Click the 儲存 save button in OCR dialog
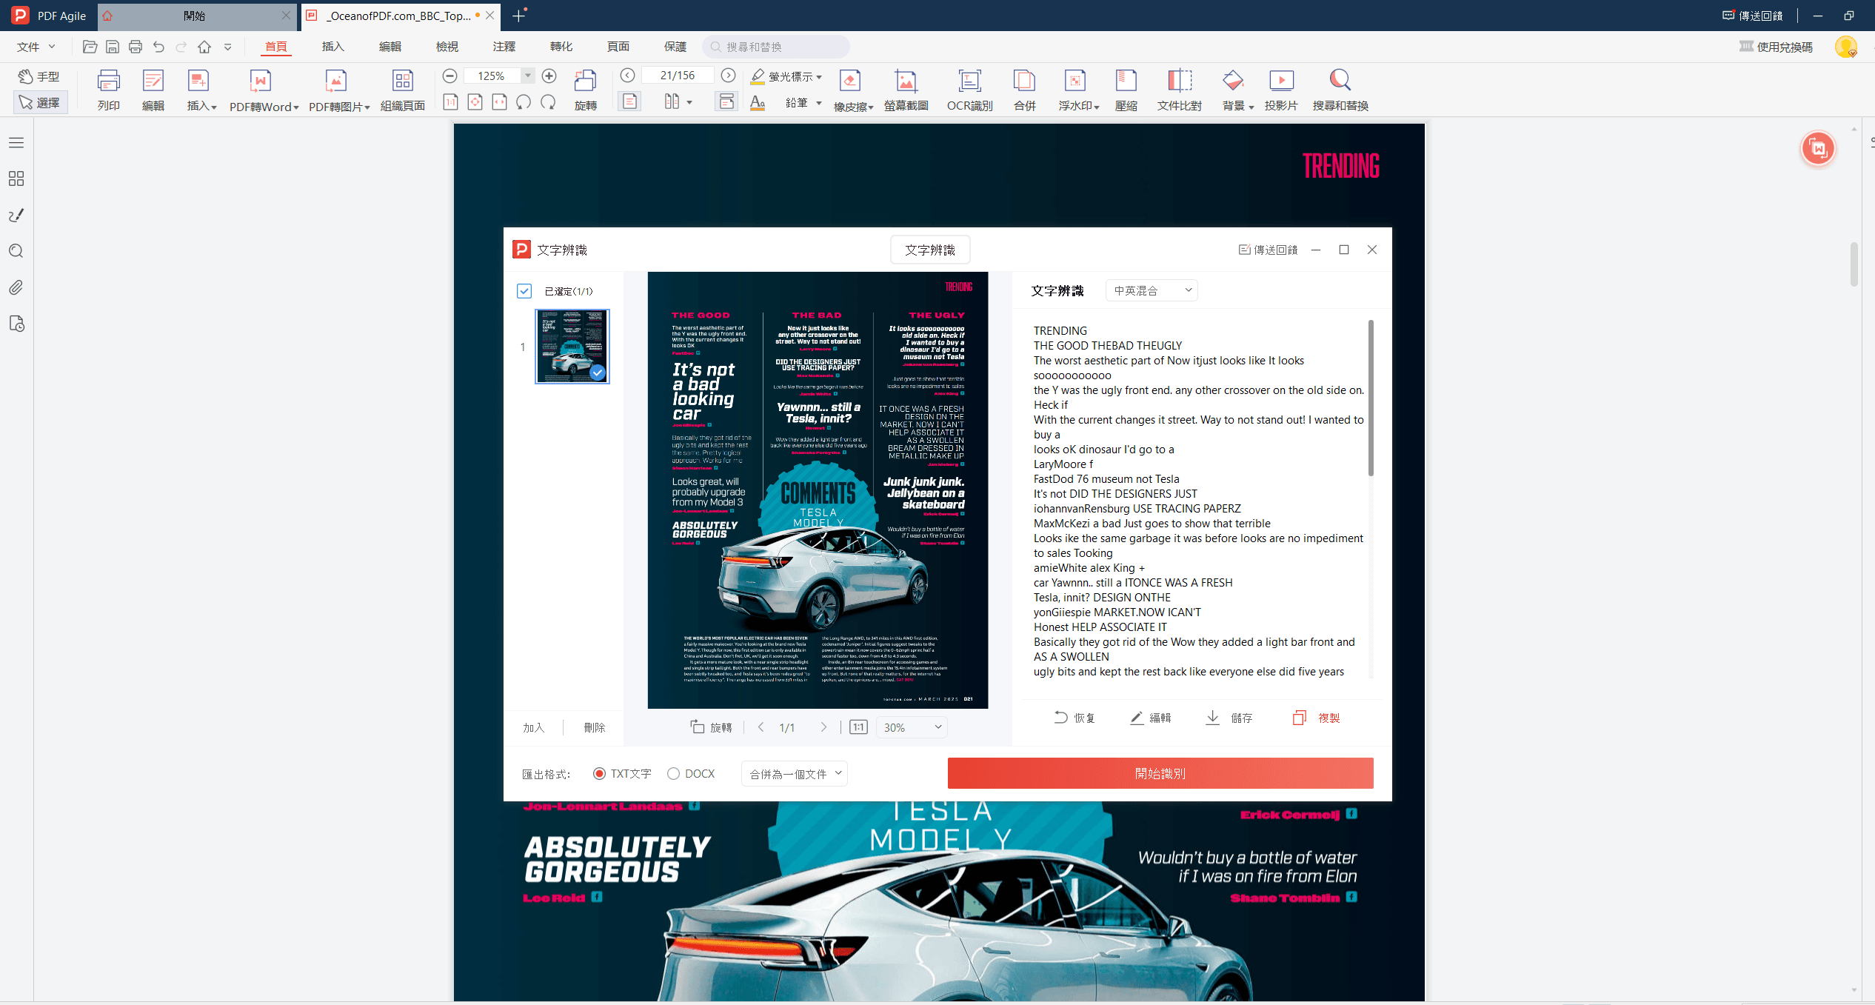The height and width of the screenshot is (1005, 1875). click(1229, 718)
